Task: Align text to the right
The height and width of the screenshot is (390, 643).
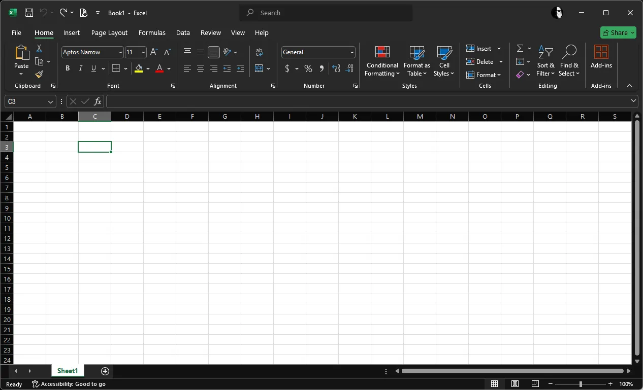Action: click(x=214, y=68)
